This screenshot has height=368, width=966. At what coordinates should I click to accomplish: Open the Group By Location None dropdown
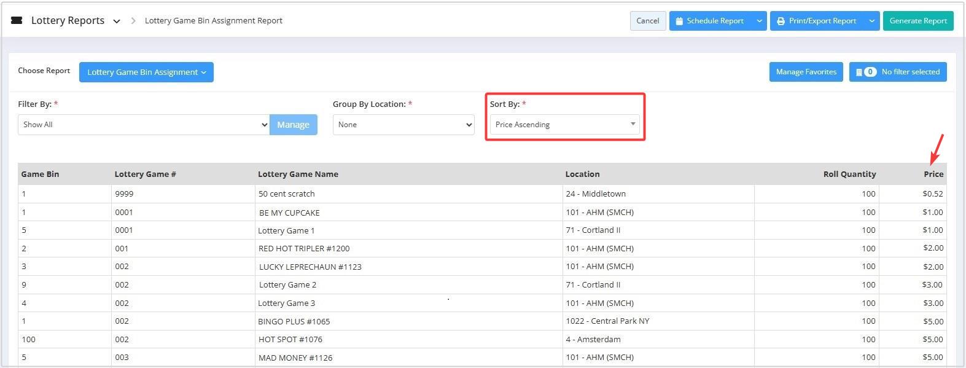403,125
